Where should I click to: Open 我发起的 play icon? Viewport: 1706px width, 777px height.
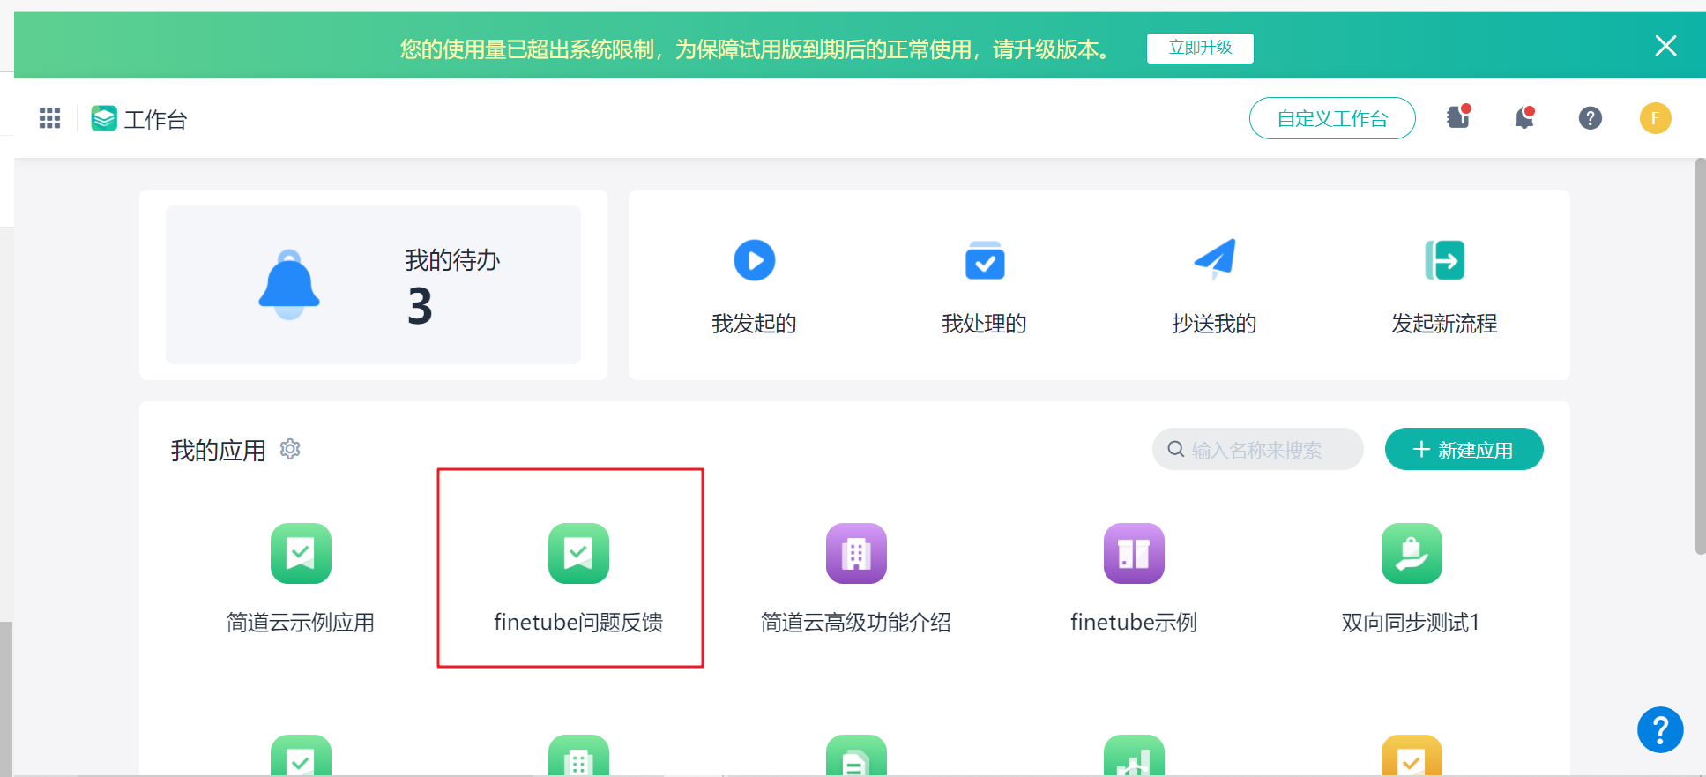click(x=755, y=260)
